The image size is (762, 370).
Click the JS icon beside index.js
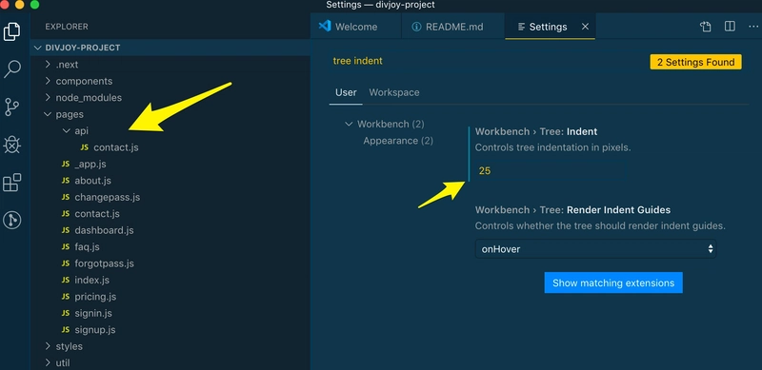tap(66, 281)
